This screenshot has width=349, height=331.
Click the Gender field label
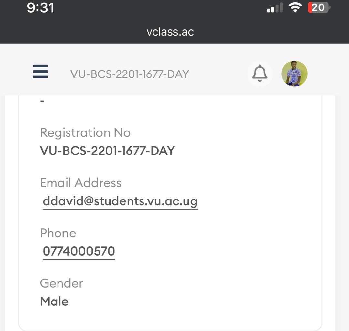62,283
